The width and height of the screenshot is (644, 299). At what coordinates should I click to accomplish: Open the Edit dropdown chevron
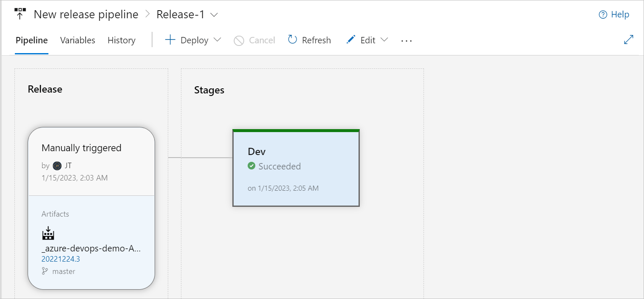click(384, 39)
